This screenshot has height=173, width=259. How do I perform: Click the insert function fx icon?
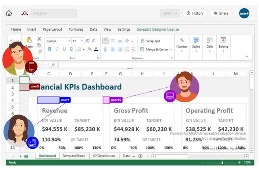53,65
